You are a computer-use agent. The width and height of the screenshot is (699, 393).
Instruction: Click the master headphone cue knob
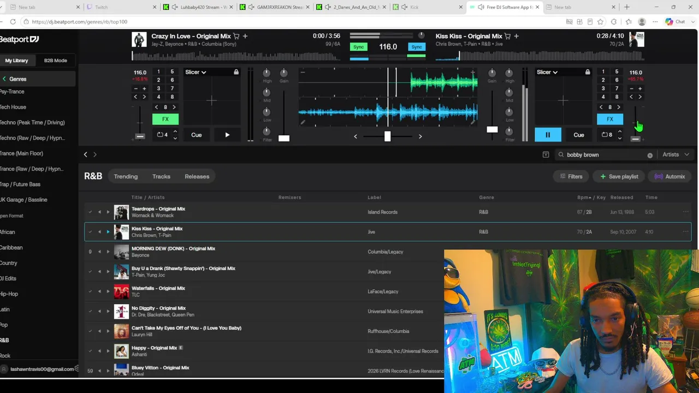coord(421,35)
